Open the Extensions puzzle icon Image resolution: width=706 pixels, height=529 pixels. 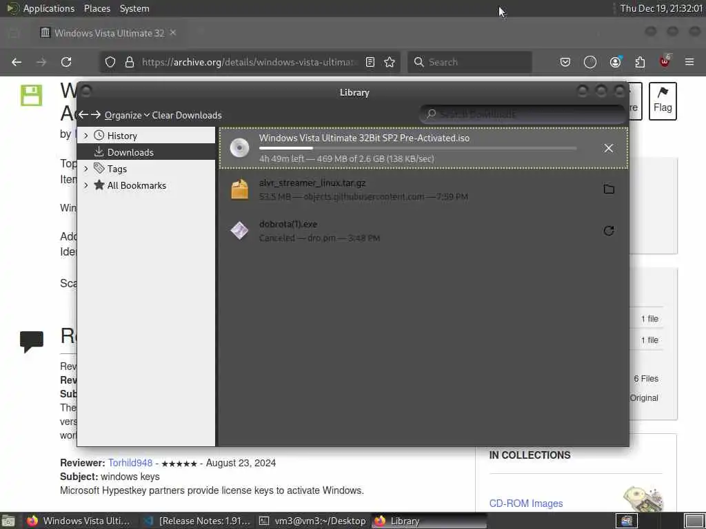[640, 62]
